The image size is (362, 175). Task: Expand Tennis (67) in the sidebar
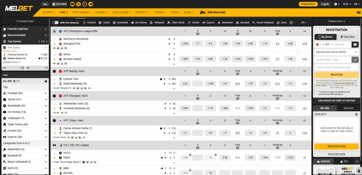46,99
